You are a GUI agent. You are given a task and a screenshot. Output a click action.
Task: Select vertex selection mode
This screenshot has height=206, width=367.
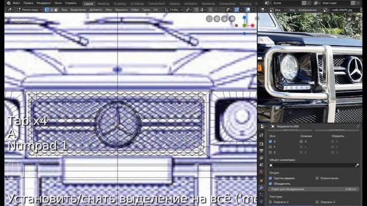click(47, 10)
